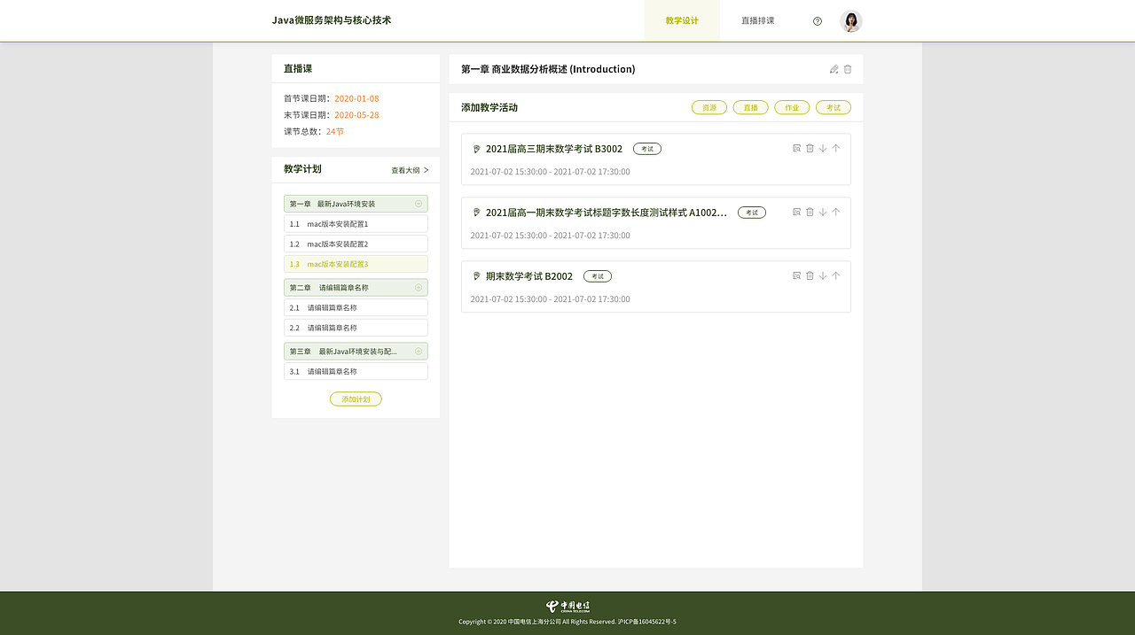The image size is (1135, 635).
Task: Switch to the 直播排课 tab
Action: (758, 20)
